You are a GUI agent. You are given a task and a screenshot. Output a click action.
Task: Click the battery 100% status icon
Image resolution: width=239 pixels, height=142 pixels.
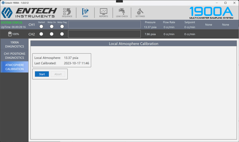point(10,34)
